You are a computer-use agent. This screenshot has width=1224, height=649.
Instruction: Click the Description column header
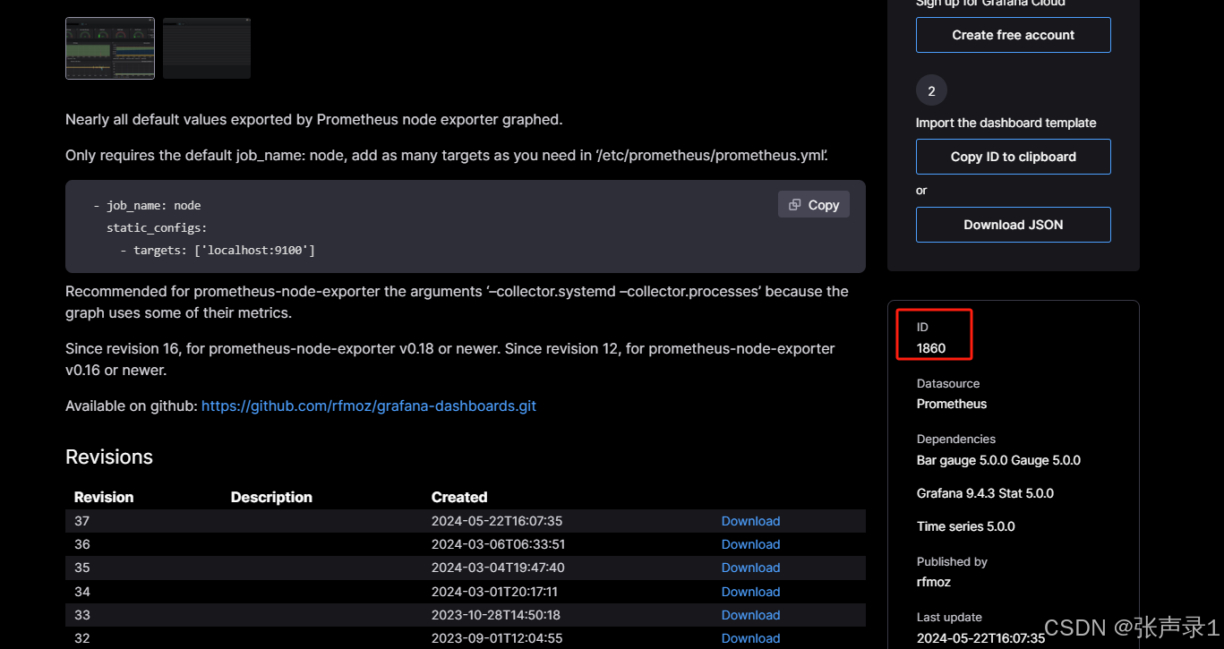[x=271, y=497]
